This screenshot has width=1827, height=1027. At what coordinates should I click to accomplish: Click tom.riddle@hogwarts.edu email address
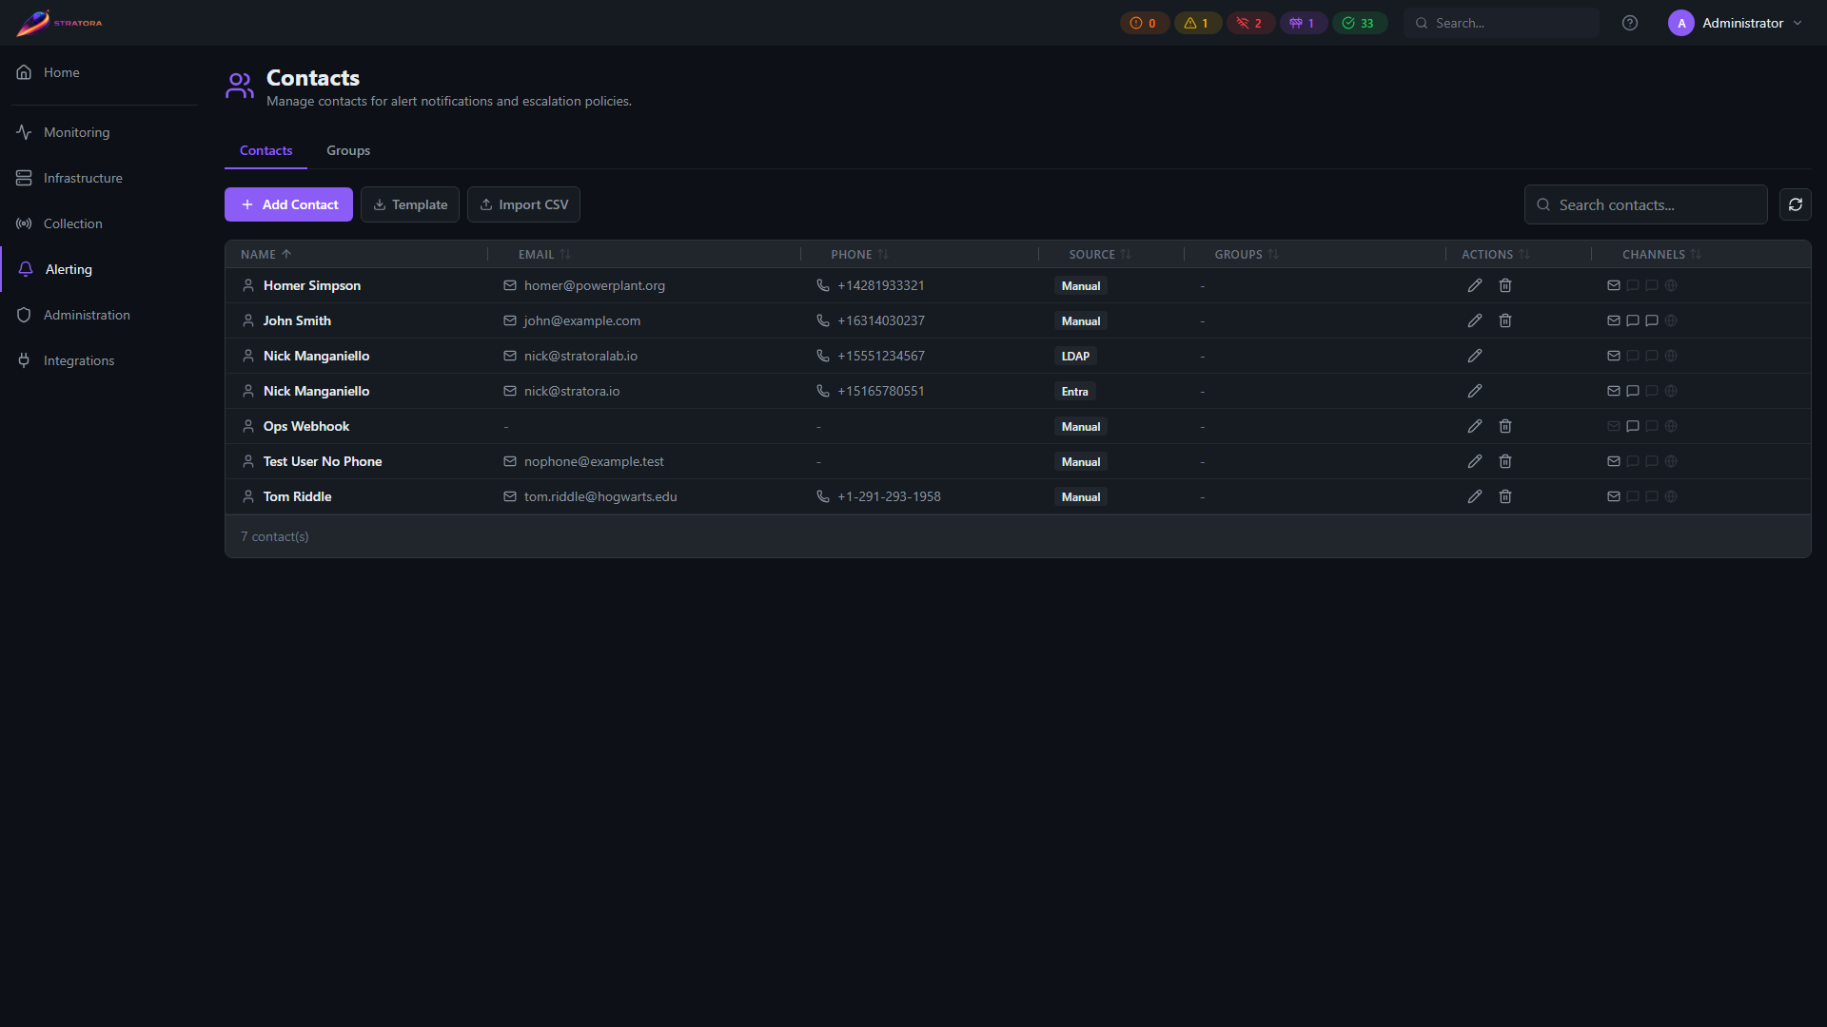pos(600,496)
